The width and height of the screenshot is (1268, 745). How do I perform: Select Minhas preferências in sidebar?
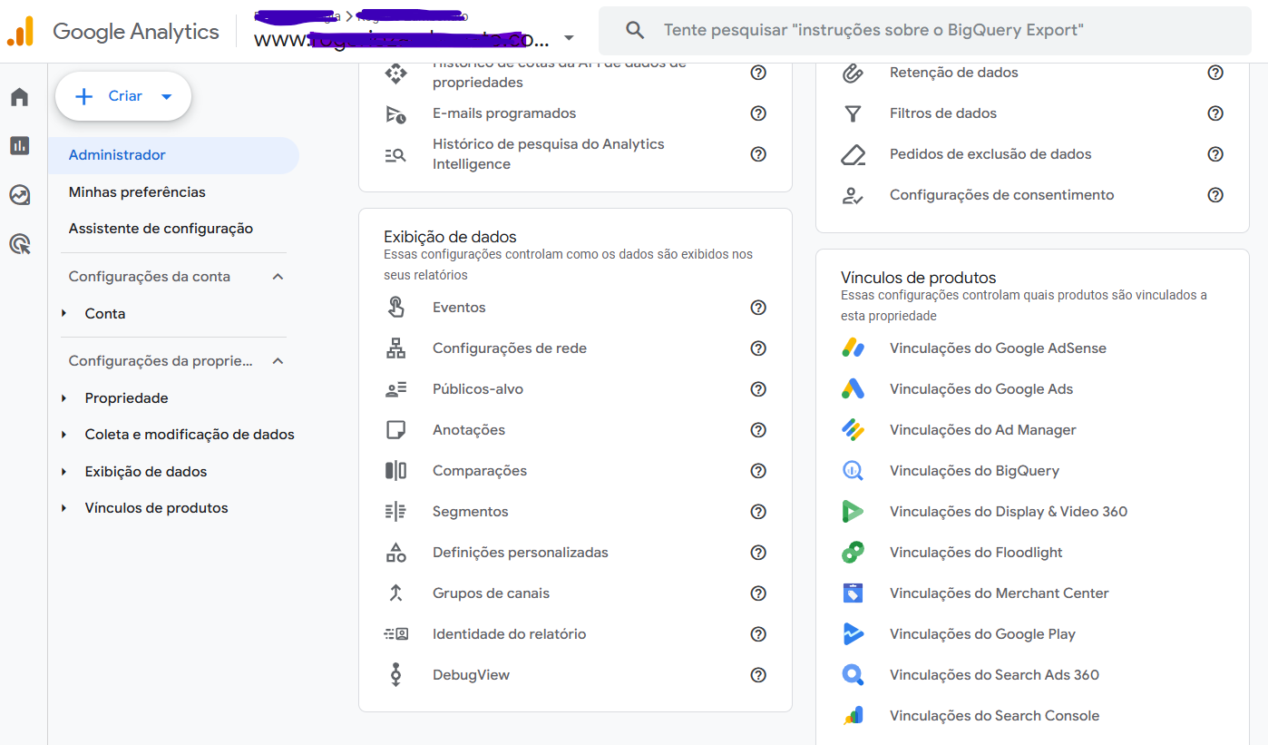(137, 192)
